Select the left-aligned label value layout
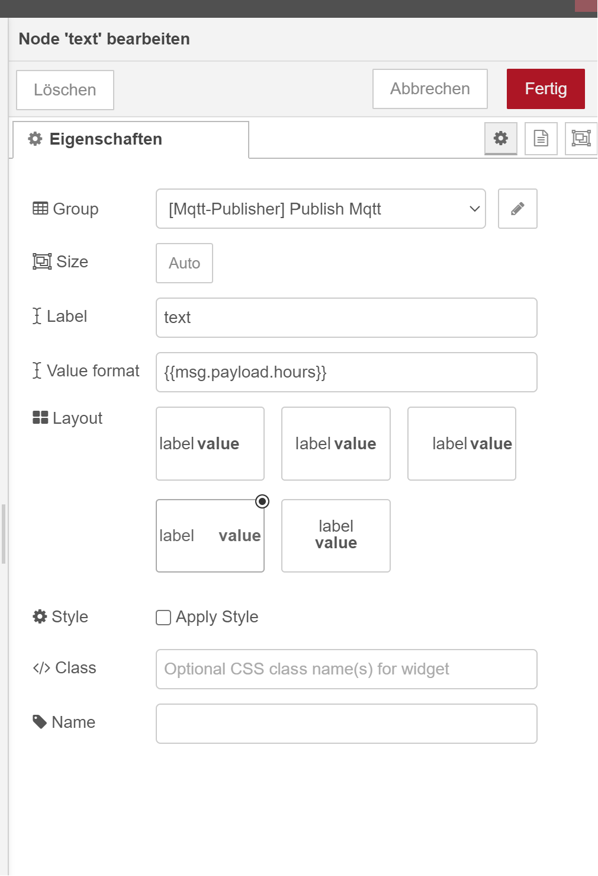The image size is (598, 876). (210, 443)
